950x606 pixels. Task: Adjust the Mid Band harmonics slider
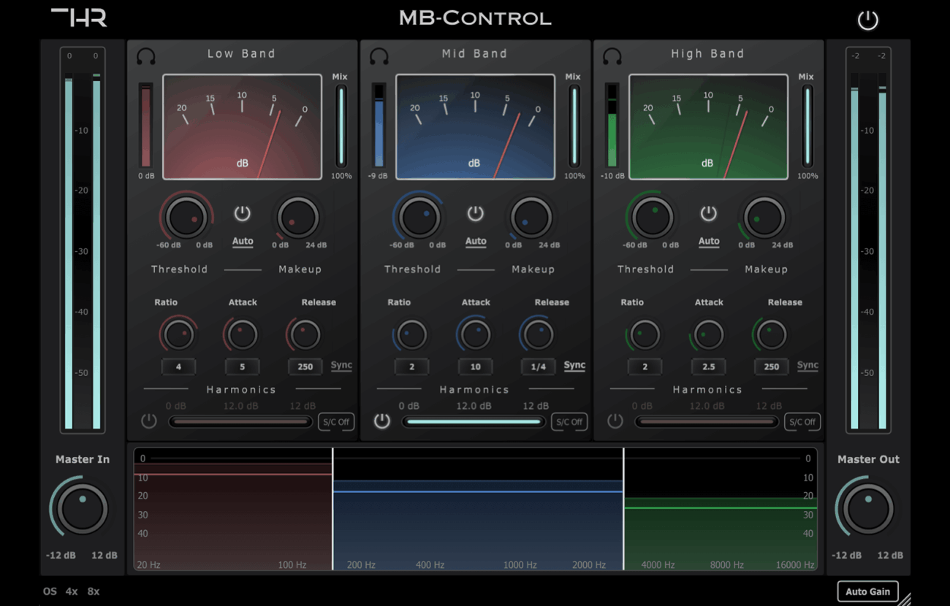(474, 421)
